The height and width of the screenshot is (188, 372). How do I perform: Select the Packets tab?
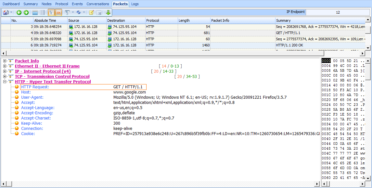coord(120,4)
